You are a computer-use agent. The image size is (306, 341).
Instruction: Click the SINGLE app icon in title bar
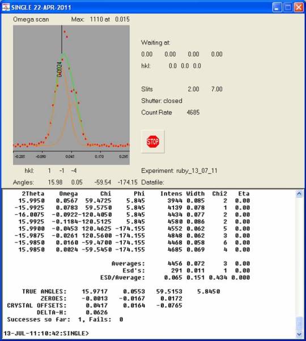pyautogui.click(x=6, y=7)
